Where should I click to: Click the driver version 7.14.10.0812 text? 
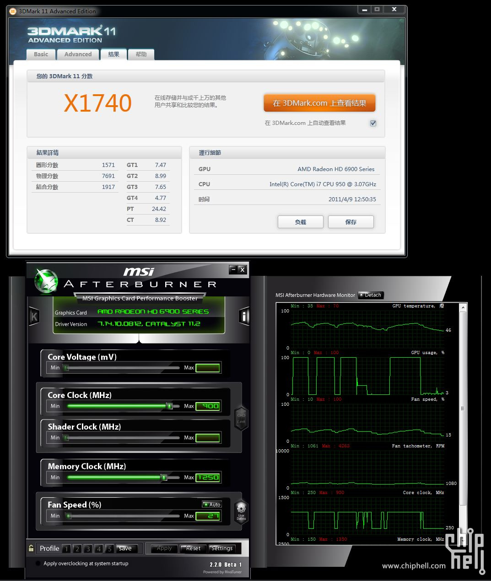[149, 324]
